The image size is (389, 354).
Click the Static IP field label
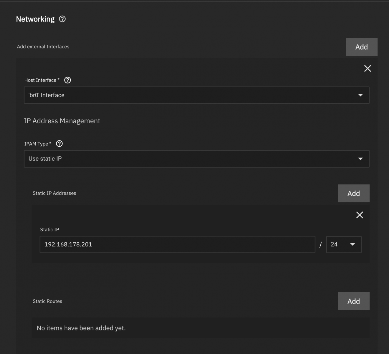[50, 230]
